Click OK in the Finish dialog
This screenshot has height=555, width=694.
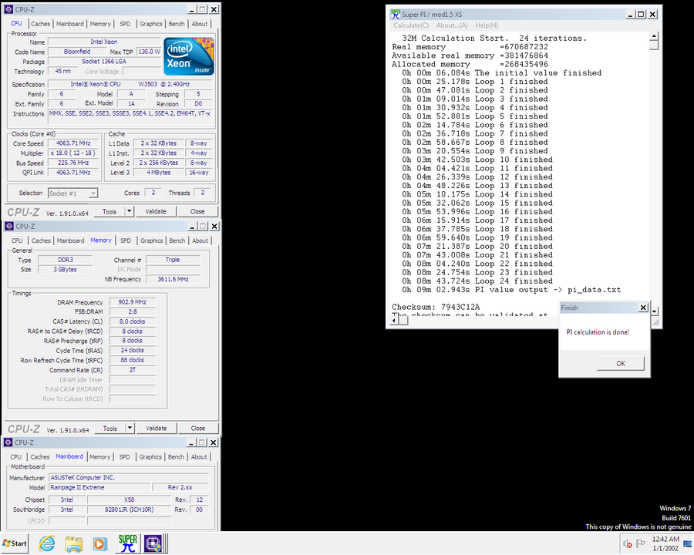coord(621,363)
